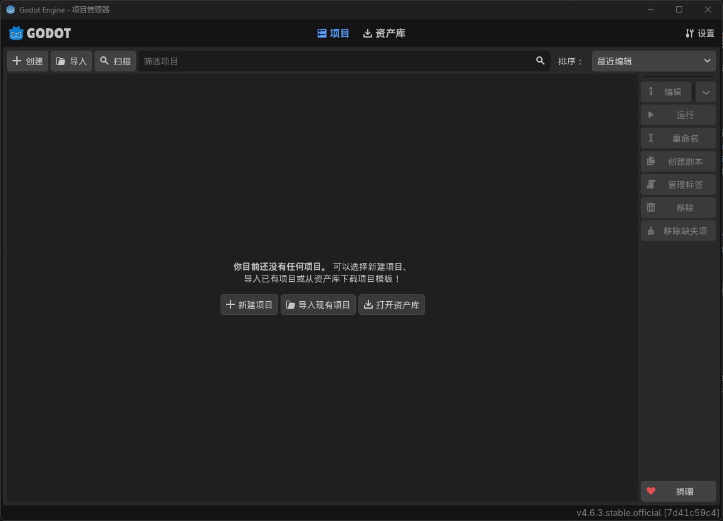Switch to the 资产库 asset library tab

coord(384,33)
